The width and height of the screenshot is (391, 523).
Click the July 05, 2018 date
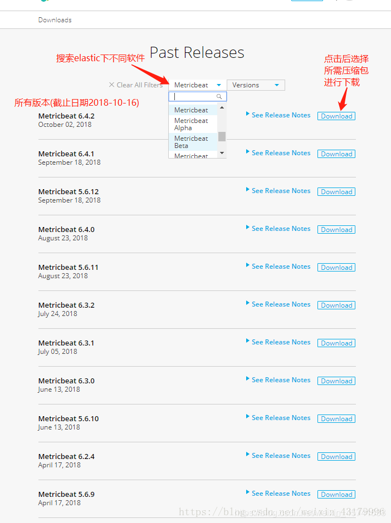pos(58,352)
